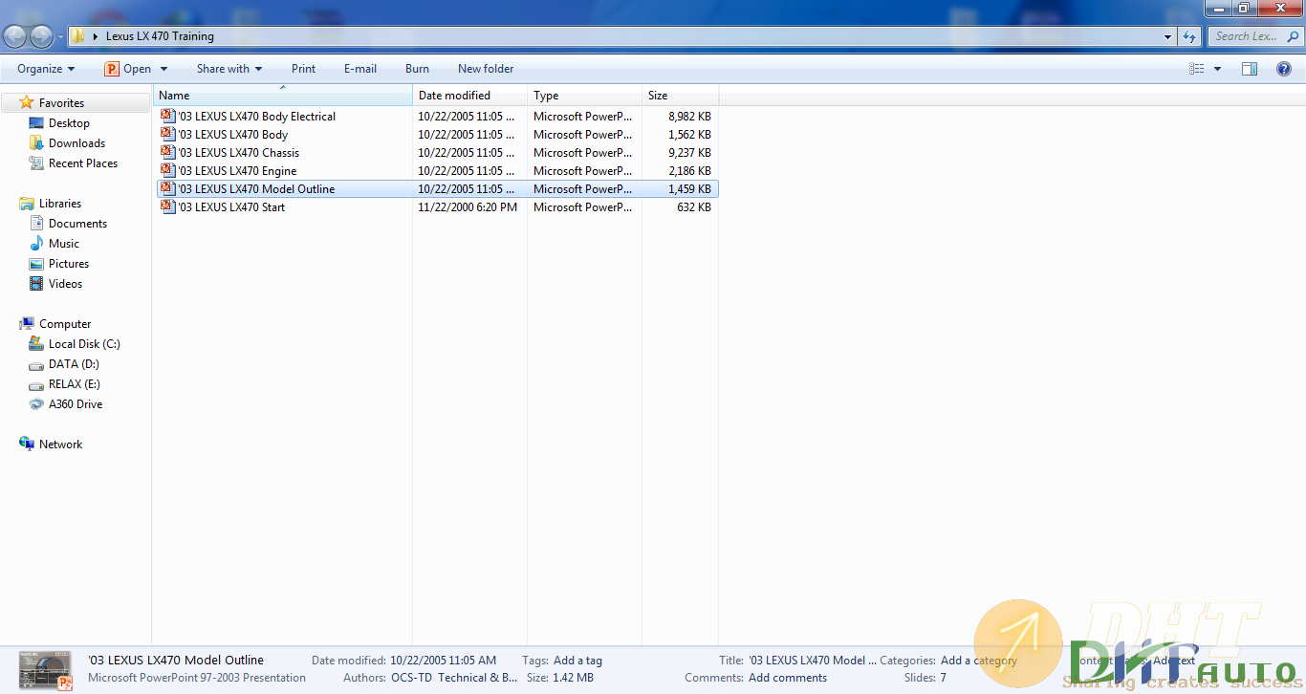Click Add comments in details pane
This screenshot has height=694, width=1306.
[x=788, y=678]
